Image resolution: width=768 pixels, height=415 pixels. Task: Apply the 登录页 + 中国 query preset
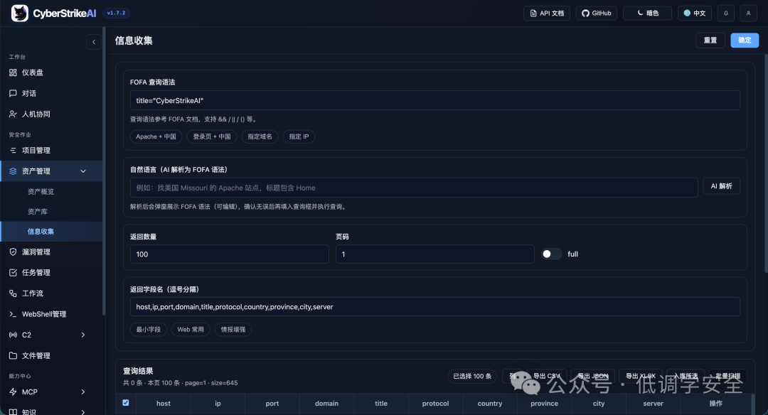(x=212, y=136)
